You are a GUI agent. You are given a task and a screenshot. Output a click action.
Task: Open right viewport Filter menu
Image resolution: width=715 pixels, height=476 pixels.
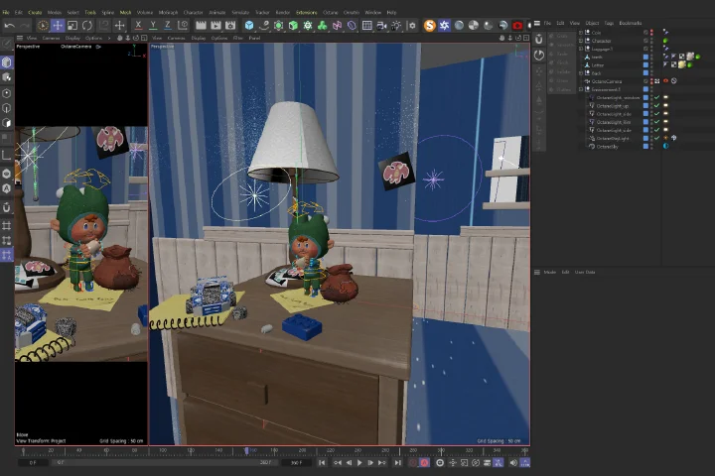[238, 38]
